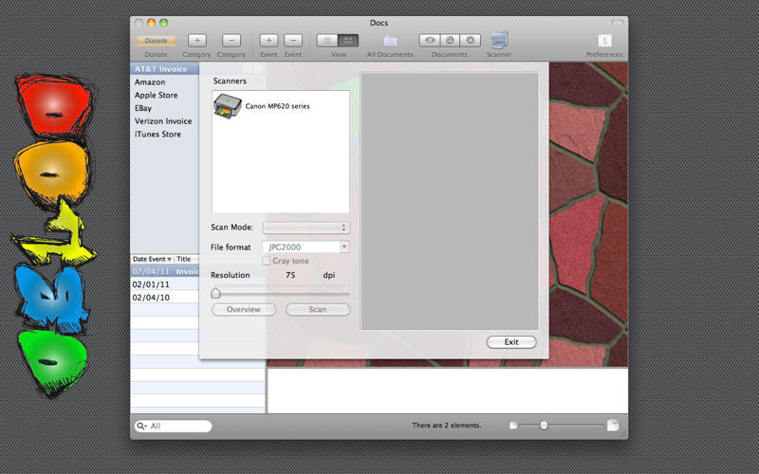Select the 02/04/11 event row
This screenshot has width=759, height=474.
pos(164,272)
